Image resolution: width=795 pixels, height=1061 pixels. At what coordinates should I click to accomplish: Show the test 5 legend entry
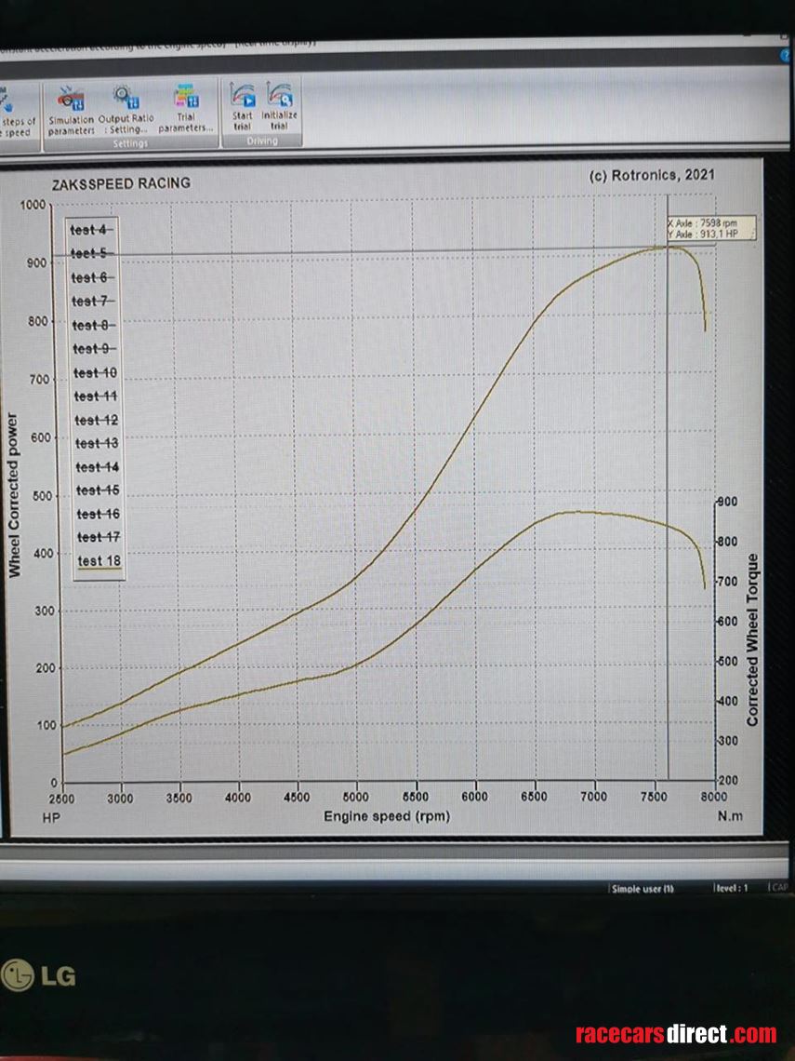(91, 253)
